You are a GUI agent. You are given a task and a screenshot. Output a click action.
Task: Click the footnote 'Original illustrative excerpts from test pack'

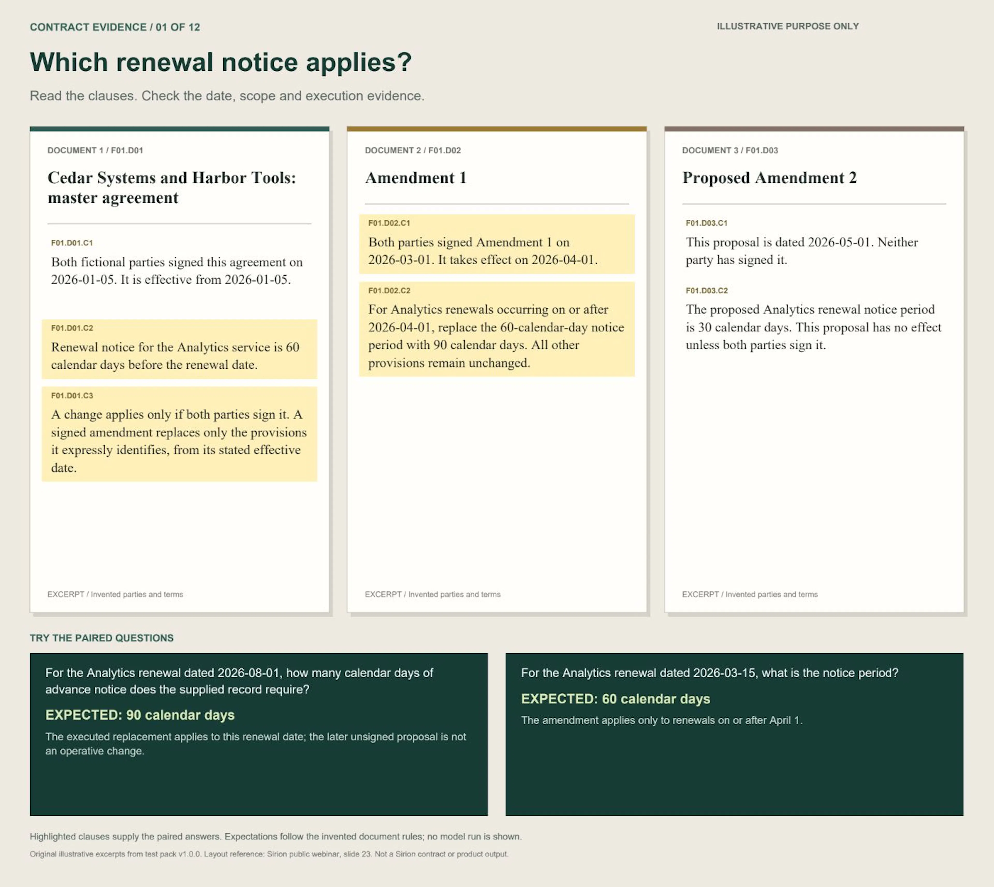(x=269, y=854)
